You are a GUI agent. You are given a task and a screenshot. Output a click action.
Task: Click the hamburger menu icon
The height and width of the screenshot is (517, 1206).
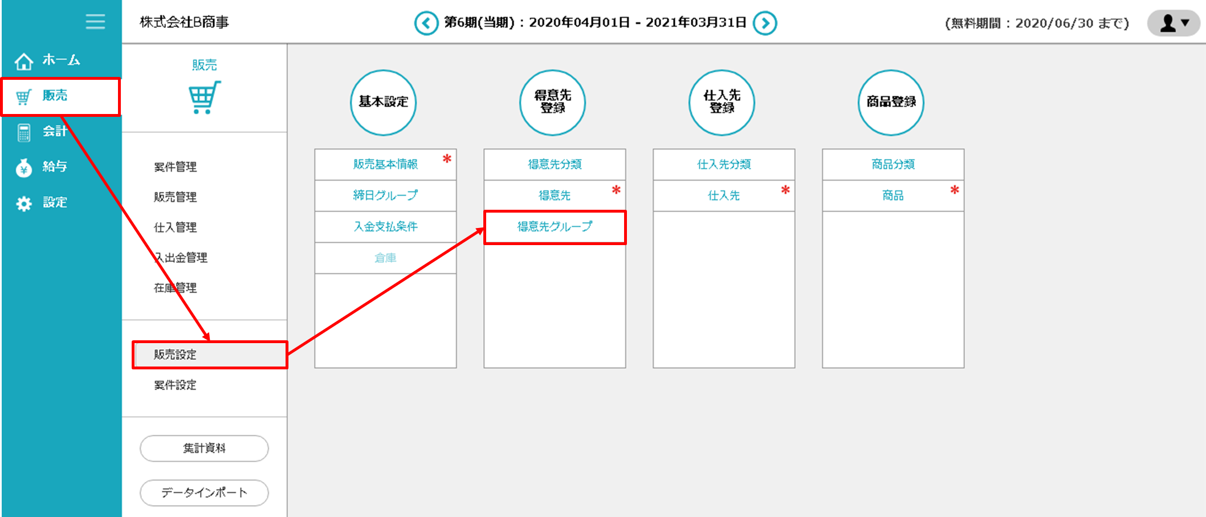click(95, 22)
